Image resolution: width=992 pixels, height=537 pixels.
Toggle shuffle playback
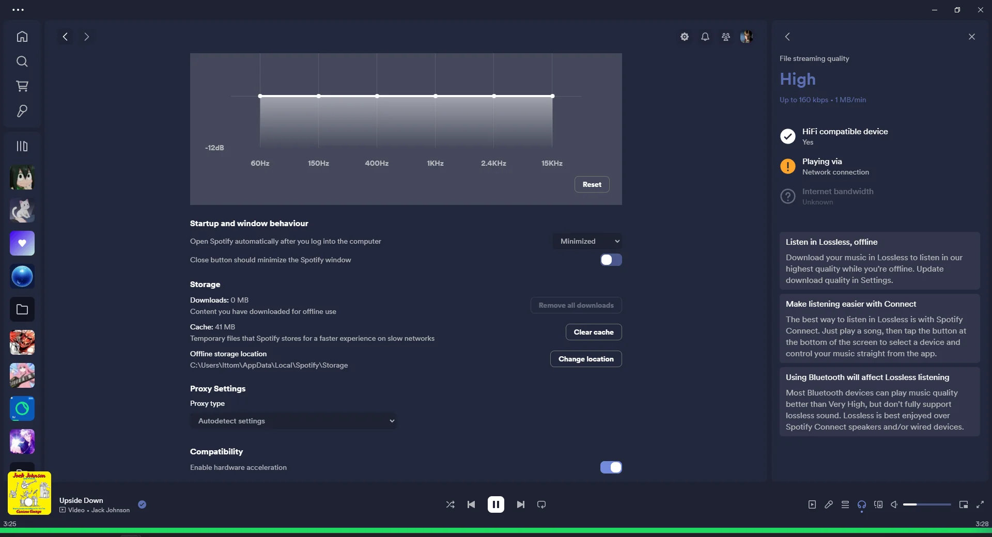point(450,504)
